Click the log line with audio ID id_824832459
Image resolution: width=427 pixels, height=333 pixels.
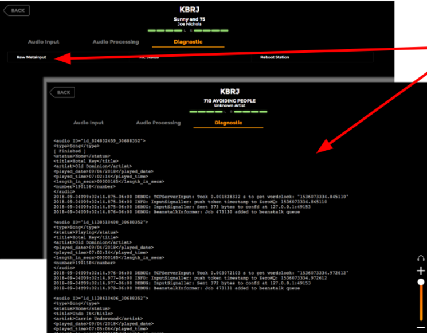pyautogui.click(x=99, y=140)
